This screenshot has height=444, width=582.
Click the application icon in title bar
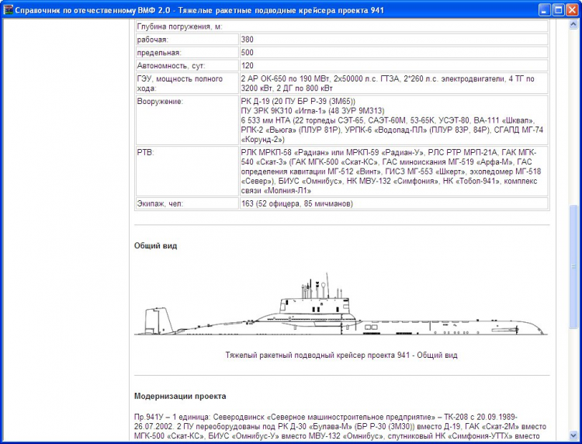(x=8, y=10)
